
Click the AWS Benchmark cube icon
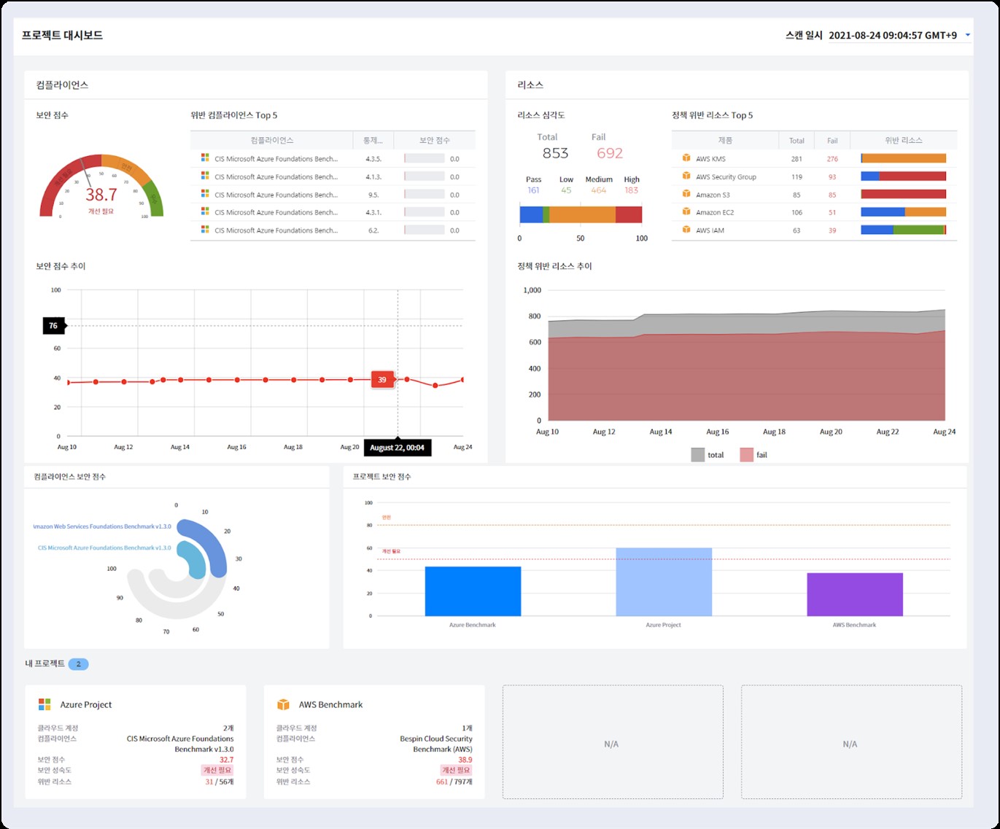283,704
